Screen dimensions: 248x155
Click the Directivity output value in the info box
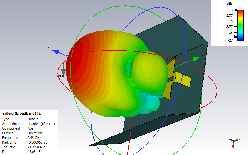pos(35,133)
